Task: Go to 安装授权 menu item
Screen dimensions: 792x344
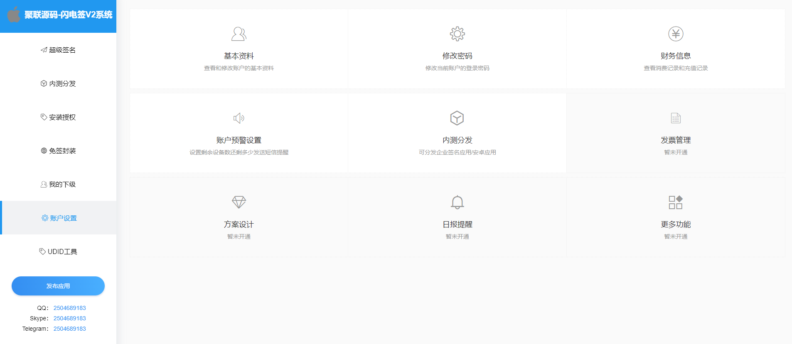Action: tap(58, 117)
